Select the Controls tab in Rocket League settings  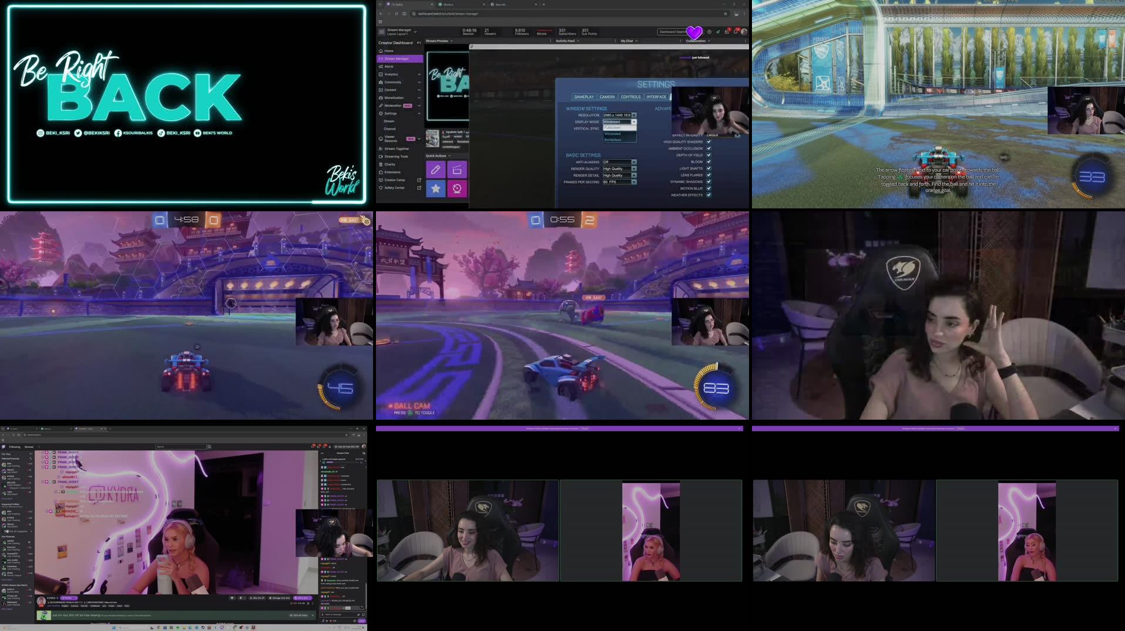[631, 97]
